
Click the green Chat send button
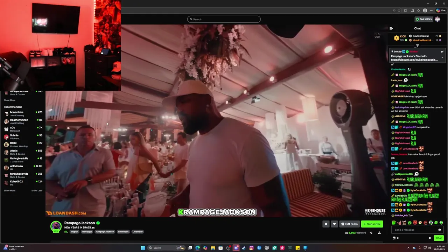439,238
